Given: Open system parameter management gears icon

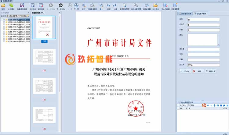Looking at the screenshot, I should point(136,5).
